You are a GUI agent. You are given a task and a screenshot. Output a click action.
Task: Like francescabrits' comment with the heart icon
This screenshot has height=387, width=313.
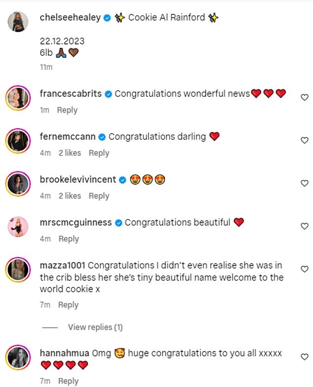click(x=304, y=98)
